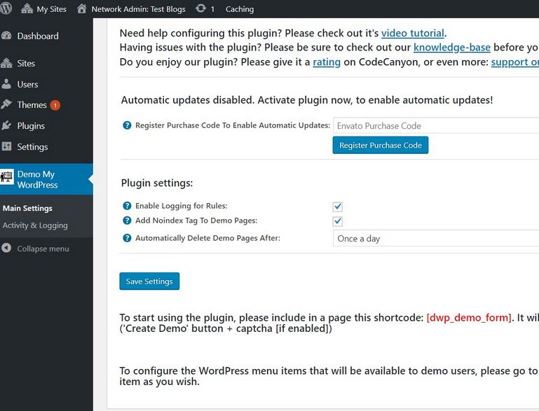Image resolution: width=539 pixels, height=411 pixels.
Task: Click the Collapse menu text
Action: click(x=43, y=249)
